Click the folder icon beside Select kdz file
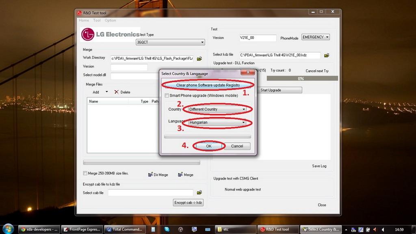The image size is (416, 234). tap(327, 55)
